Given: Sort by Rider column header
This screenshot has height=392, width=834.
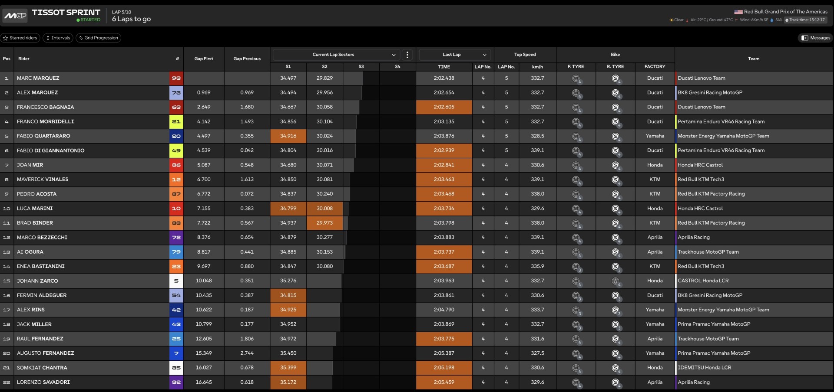Looking at the screenshot, I should 24,59.
